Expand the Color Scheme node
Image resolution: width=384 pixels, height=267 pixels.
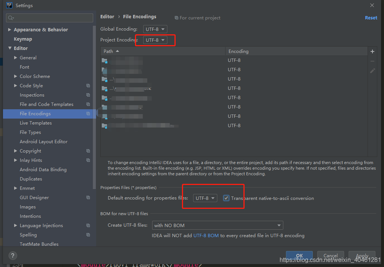[x=15, y=76]
